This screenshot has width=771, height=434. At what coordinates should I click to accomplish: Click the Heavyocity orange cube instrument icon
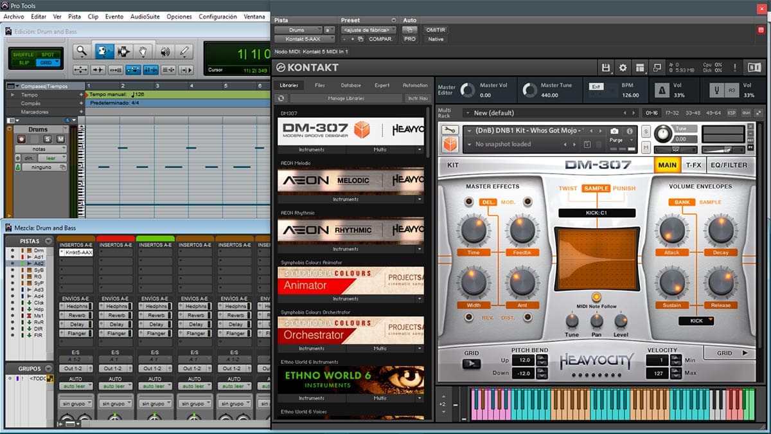pos(450,145)
